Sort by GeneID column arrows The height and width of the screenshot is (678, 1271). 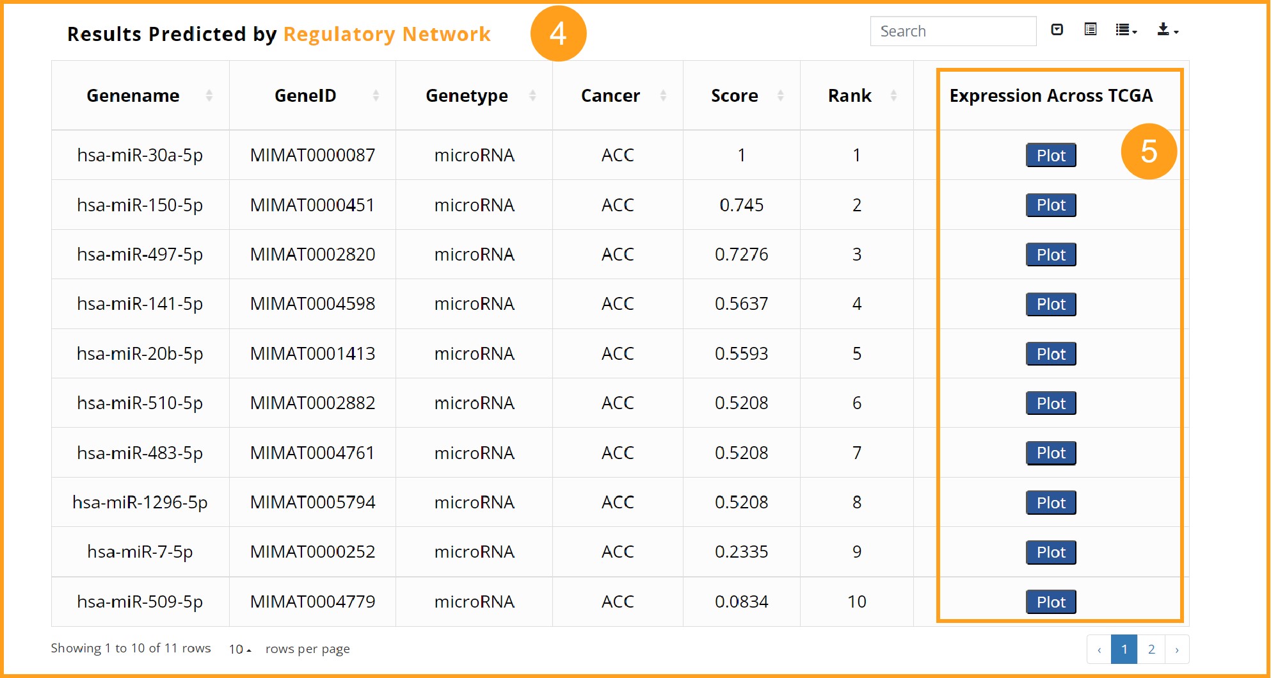pyautogui.click(x=376, y=95)
